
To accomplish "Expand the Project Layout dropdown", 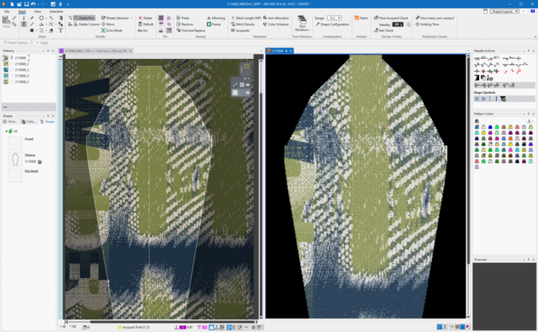I will coord(505,11).
